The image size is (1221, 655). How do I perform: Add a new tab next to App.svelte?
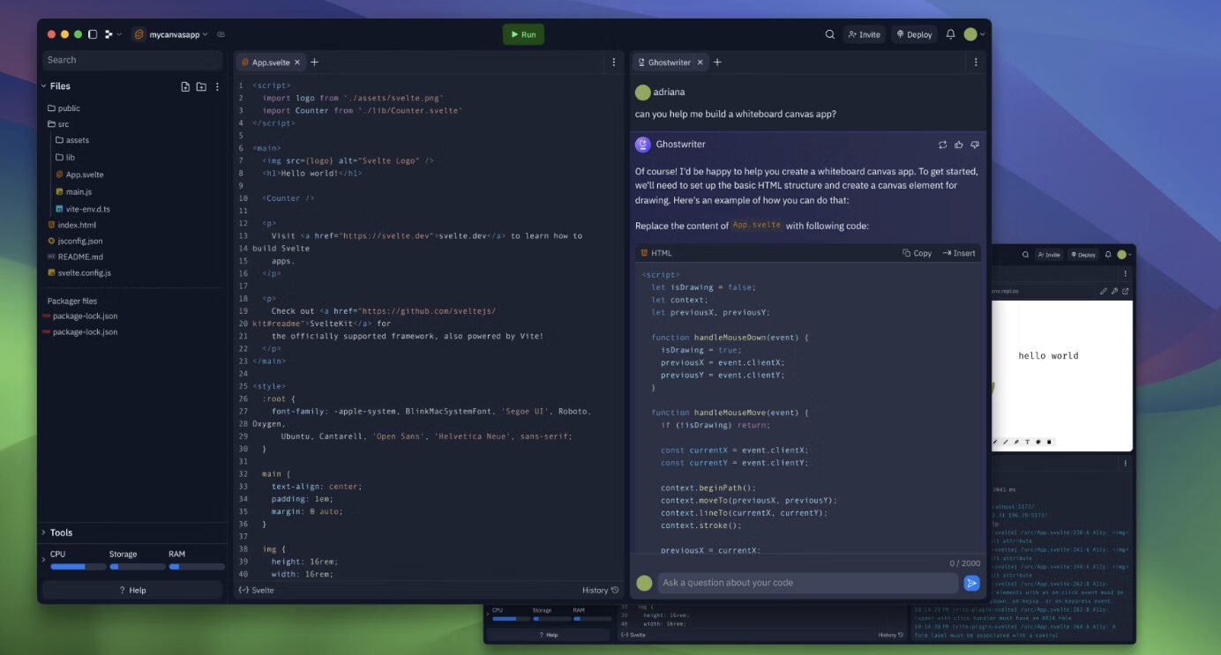(314, 63)
